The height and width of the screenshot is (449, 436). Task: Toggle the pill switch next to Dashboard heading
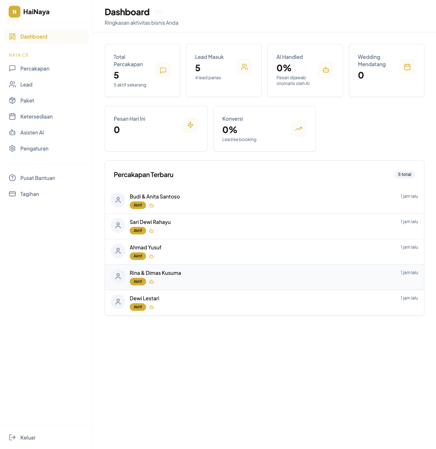(x=158, y=12)
